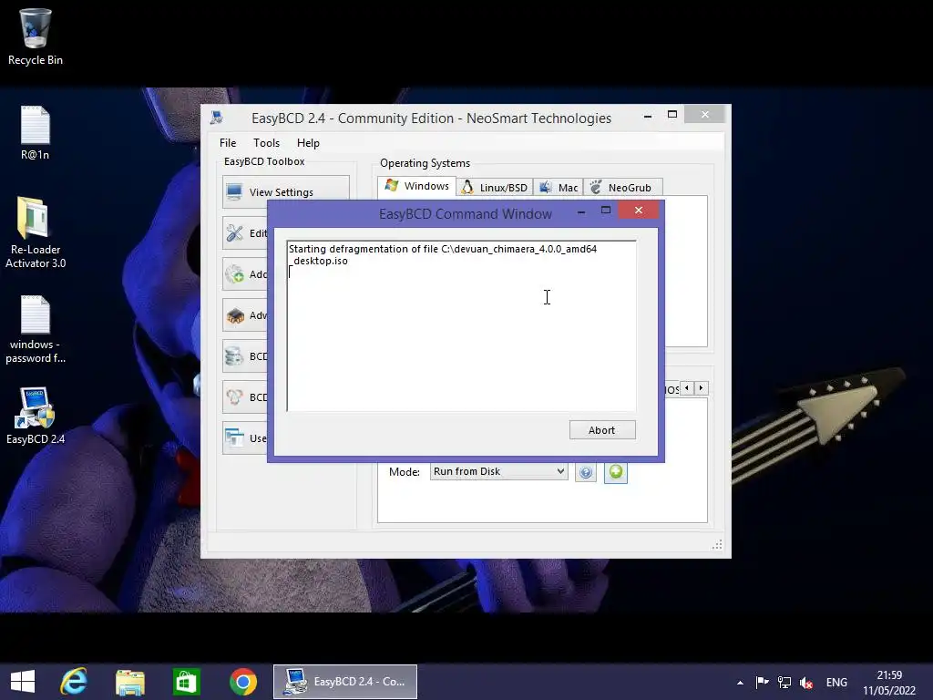Click the Windows flag tab icon
The image size is (933, 700).
point(392,185)
